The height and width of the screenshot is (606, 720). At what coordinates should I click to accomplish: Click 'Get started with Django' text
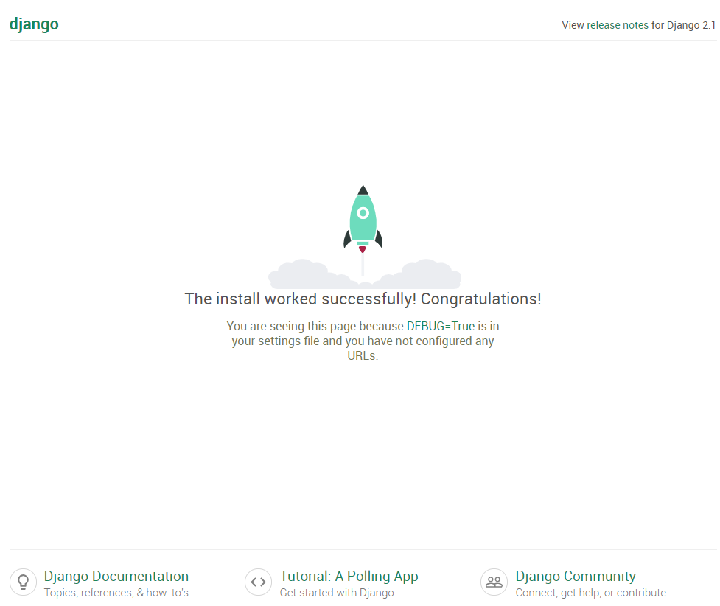click(x=337, y=593)
